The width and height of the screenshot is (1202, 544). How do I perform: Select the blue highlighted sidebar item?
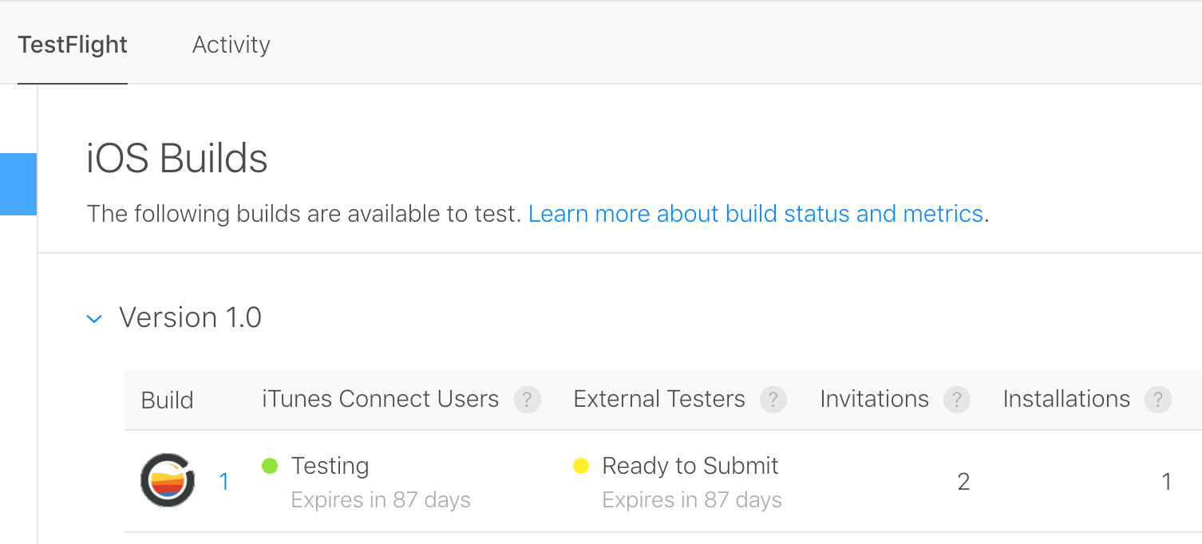pyautogui.click(x=18, y=184)
